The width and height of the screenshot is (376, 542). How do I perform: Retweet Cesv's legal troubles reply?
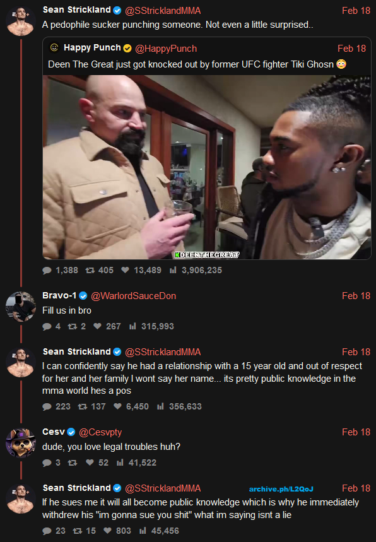click(x=72, y=462)
